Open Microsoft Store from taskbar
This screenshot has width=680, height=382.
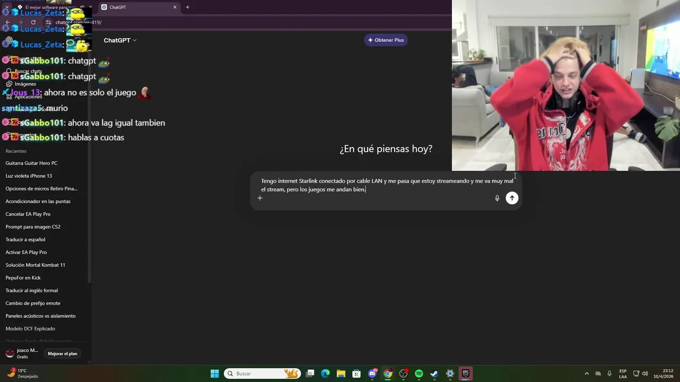point(356,374)
